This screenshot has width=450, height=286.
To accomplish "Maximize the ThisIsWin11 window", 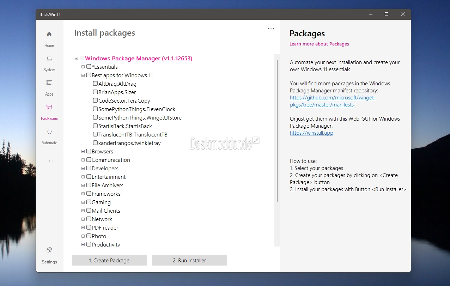I will (387, 14).
